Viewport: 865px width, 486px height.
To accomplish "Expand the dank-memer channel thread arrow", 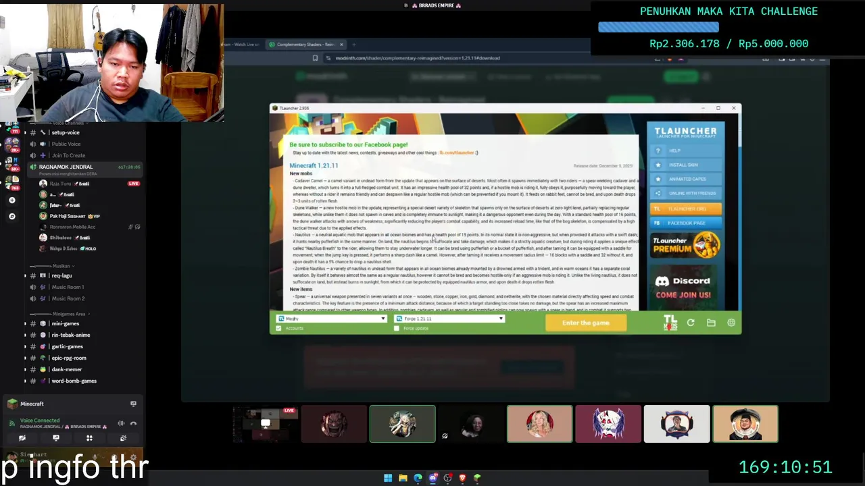I will [25, 369].
